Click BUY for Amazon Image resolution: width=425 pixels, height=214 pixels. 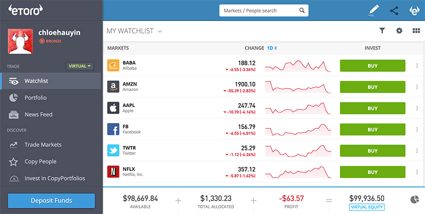[372, 87]
